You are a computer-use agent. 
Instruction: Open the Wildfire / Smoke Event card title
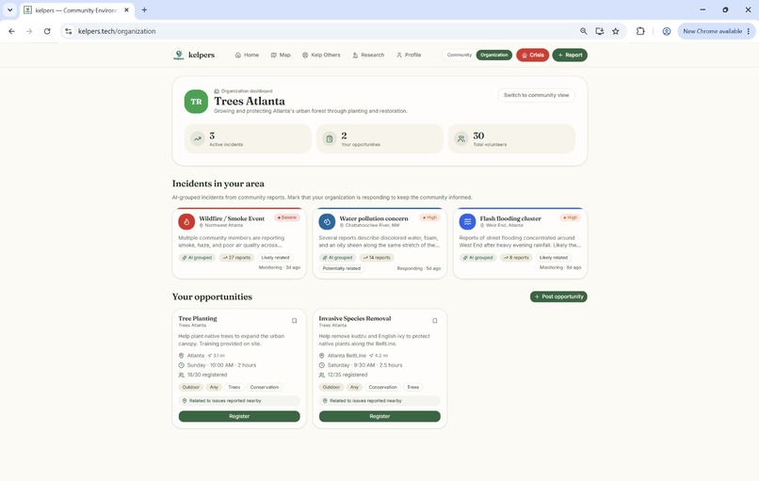(x=232, y=218)
